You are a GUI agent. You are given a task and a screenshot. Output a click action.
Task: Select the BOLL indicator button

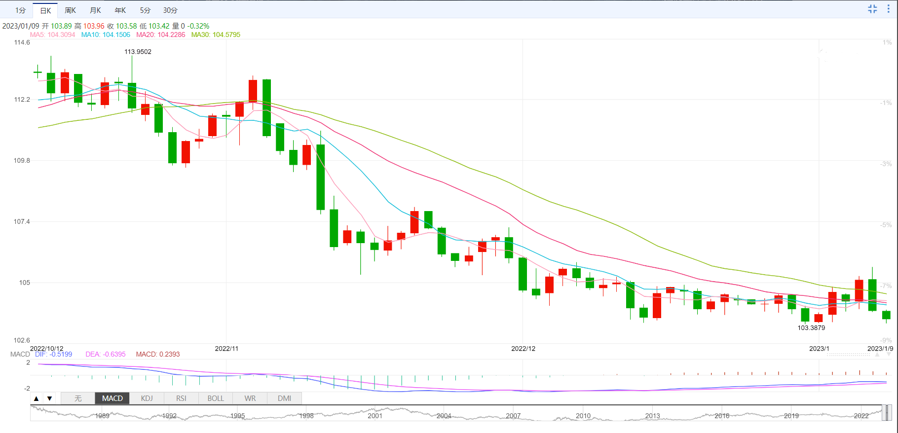(216, 398)
